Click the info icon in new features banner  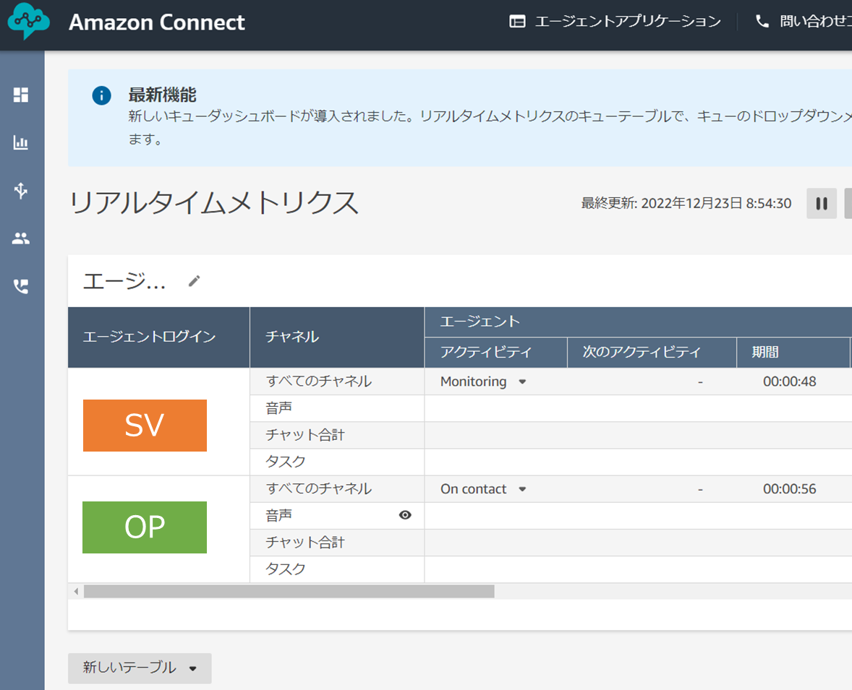(x=101, y=95)
